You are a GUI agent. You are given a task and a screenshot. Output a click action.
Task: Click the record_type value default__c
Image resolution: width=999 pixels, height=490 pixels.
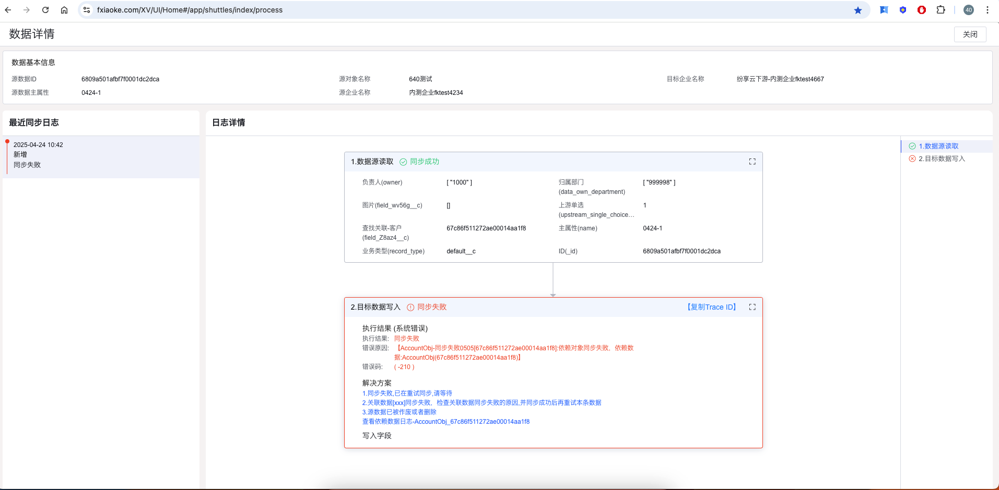(x=461, y=251)
